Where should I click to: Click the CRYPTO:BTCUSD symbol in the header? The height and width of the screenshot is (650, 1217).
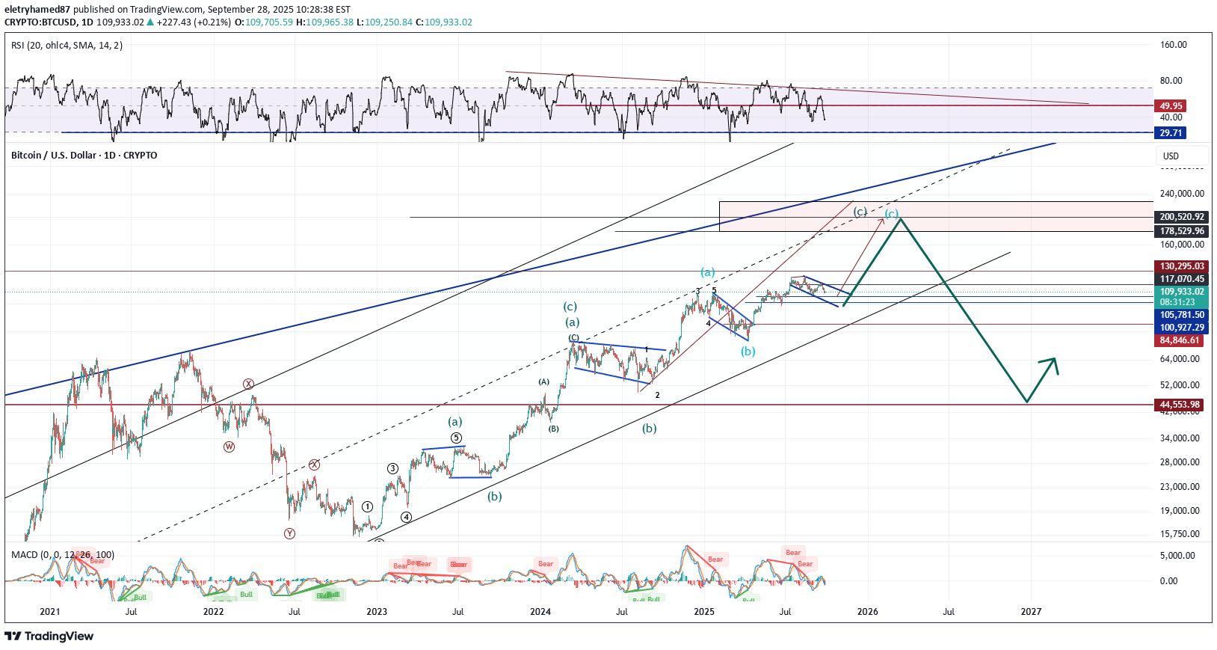(x=40, y=22)
